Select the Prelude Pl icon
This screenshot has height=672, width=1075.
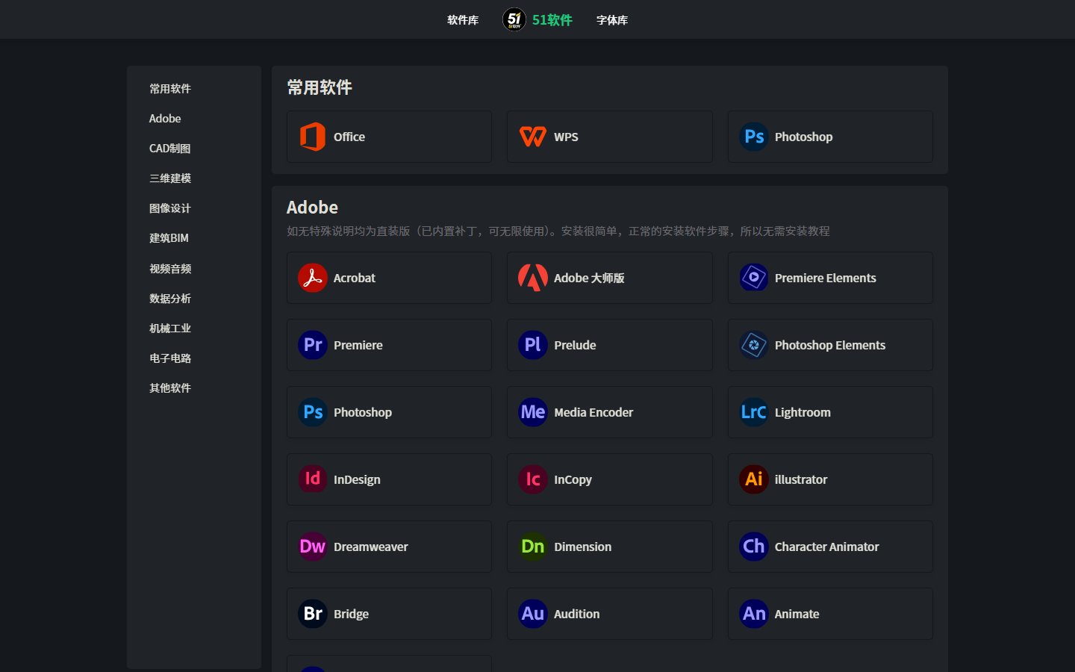click(x=533, y=345)
